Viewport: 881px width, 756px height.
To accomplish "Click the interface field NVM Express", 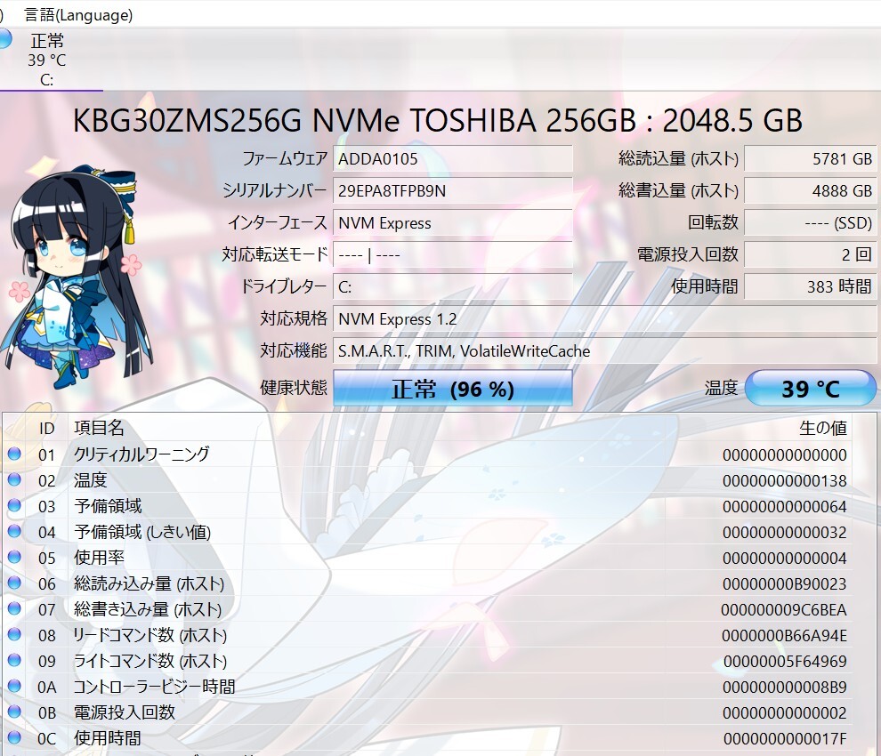I will 453,223.
